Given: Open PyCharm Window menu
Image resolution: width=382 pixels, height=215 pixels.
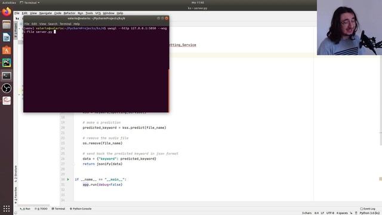Looking at the screenshot, I should [x=109, y=13].
